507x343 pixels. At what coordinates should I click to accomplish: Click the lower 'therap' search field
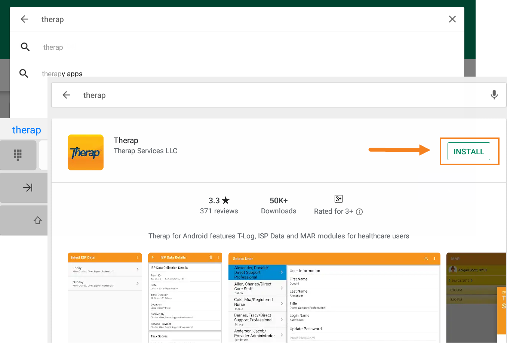point(279,95)
